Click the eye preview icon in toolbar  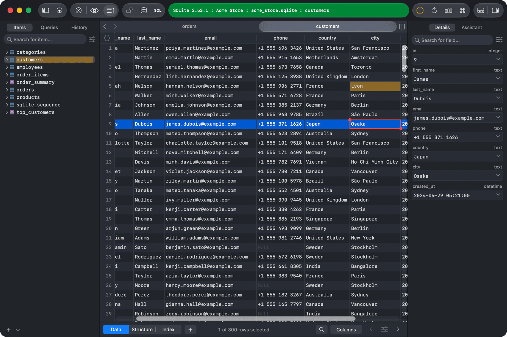[94, 10]
